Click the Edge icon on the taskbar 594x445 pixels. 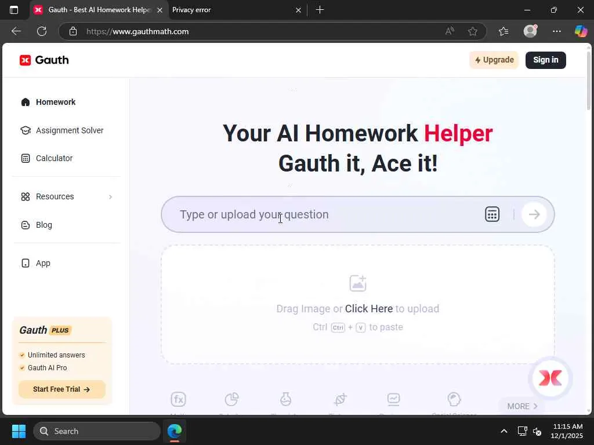click(x=175, y=431)
